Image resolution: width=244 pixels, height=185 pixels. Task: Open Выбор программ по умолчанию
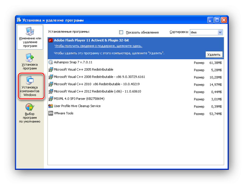click(x=30, y=113)
